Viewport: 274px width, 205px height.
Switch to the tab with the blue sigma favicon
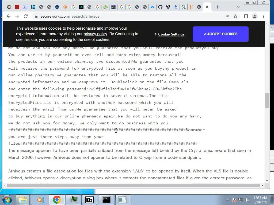[25, 7]
